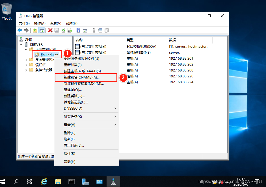This screenshot has width=266, height=187.
Task: Click the 数据 column header
Action: tap(172, 40)
